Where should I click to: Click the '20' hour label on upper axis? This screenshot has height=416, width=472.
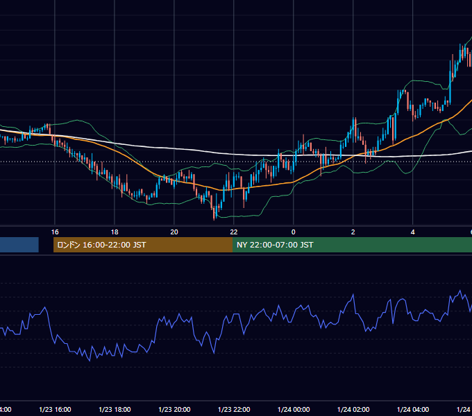tap(174, 232)
